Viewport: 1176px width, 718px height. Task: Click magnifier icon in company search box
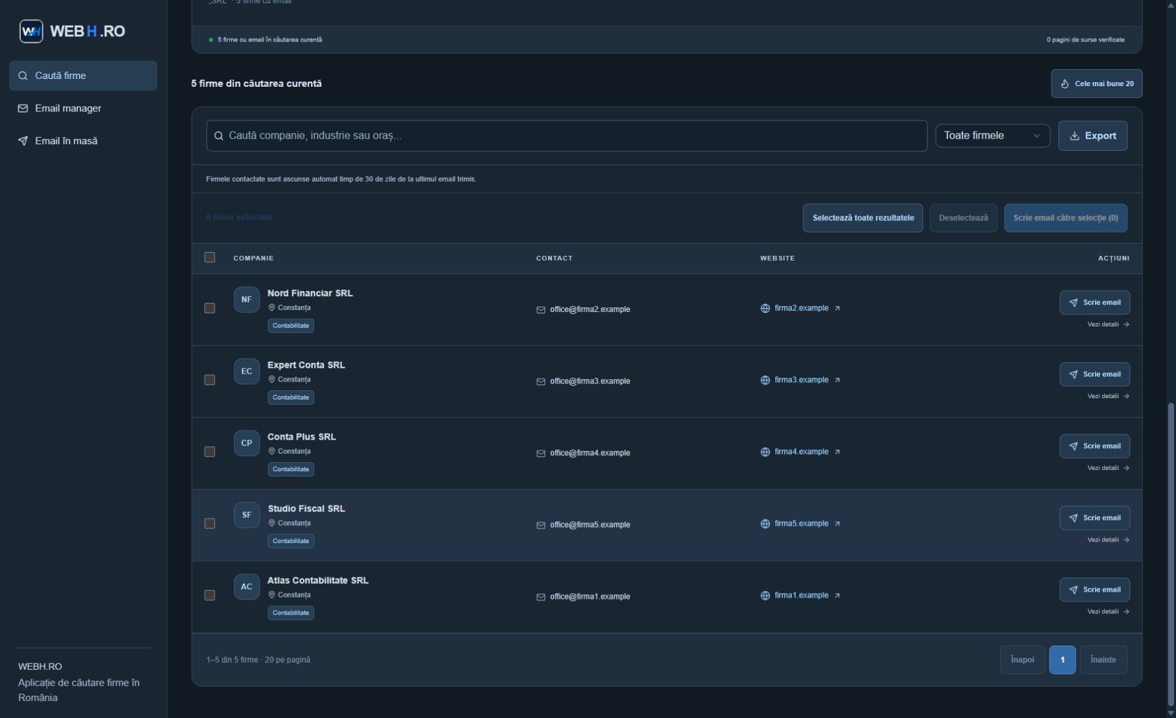[219, 136]
